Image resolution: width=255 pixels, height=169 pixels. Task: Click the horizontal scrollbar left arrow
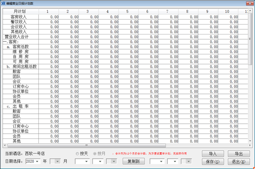point(5,145)
